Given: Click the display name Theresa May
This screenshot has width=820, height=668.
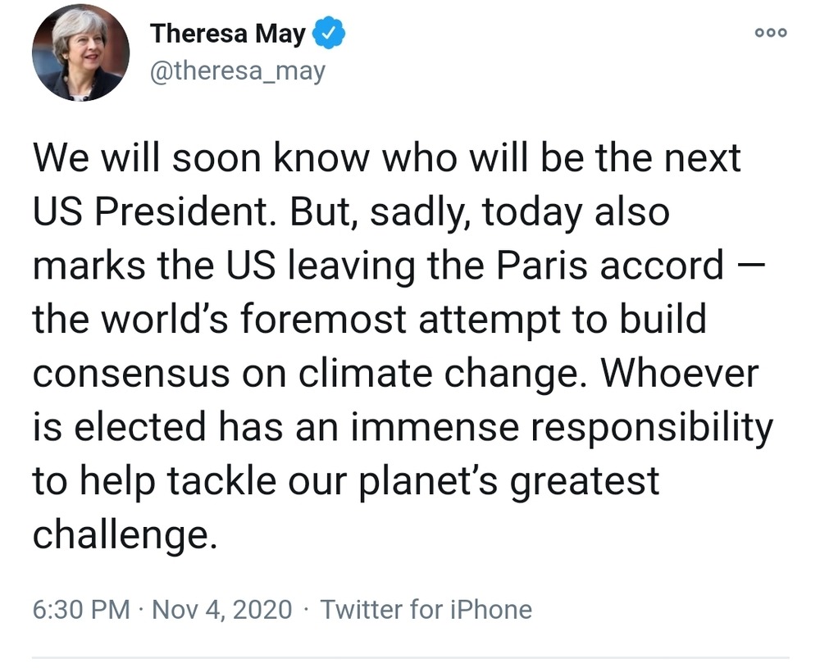Looking at the screenshot, I should click(227, 34).
